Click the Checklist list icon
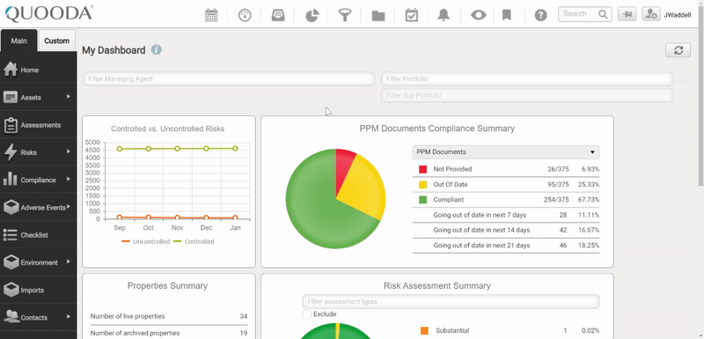This screenshot has height=339, width=704. click(10, 235)
